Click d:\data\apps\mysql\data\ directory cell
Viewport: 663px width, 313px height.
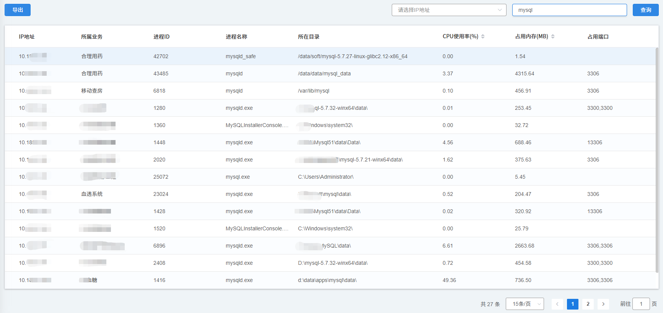327,280
